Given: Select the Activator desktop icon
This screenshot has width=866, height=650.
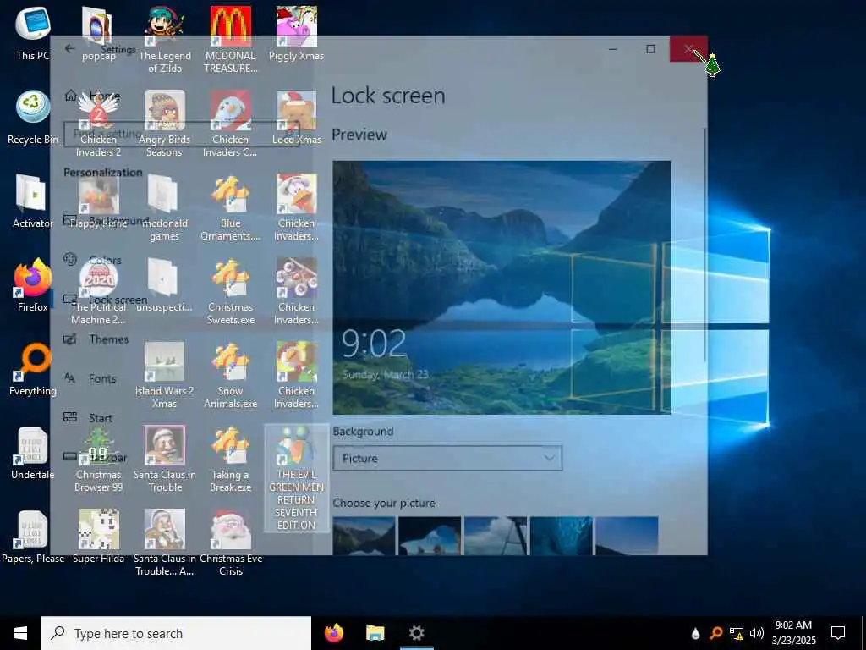Looking at the screenshot, I should [x=33, y=201].
